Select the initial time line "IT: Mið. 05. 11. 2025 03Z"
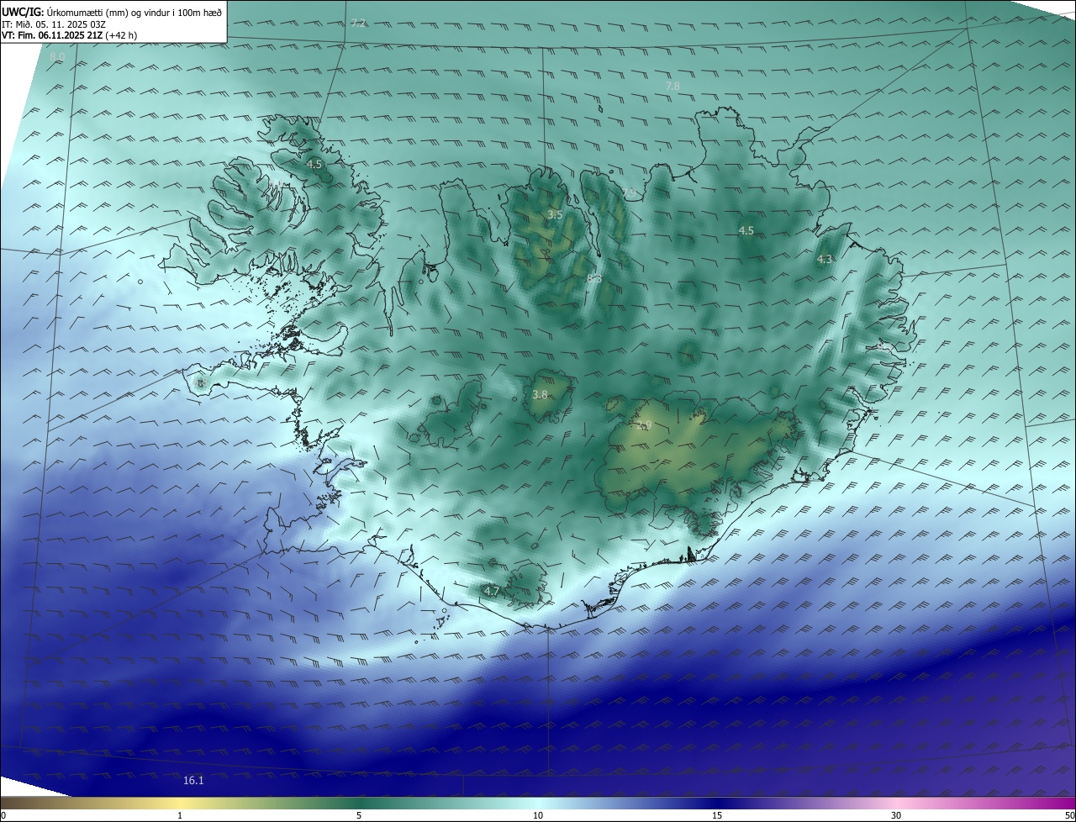This screenshot has height=822, width=1076. coord(54,24)
